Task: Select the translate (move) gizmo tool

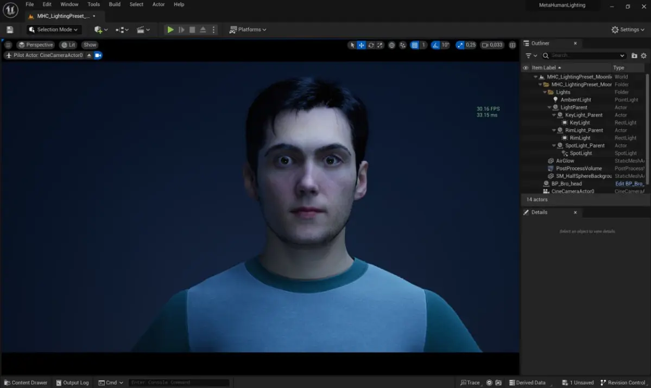Action: (x=361, y=45)
